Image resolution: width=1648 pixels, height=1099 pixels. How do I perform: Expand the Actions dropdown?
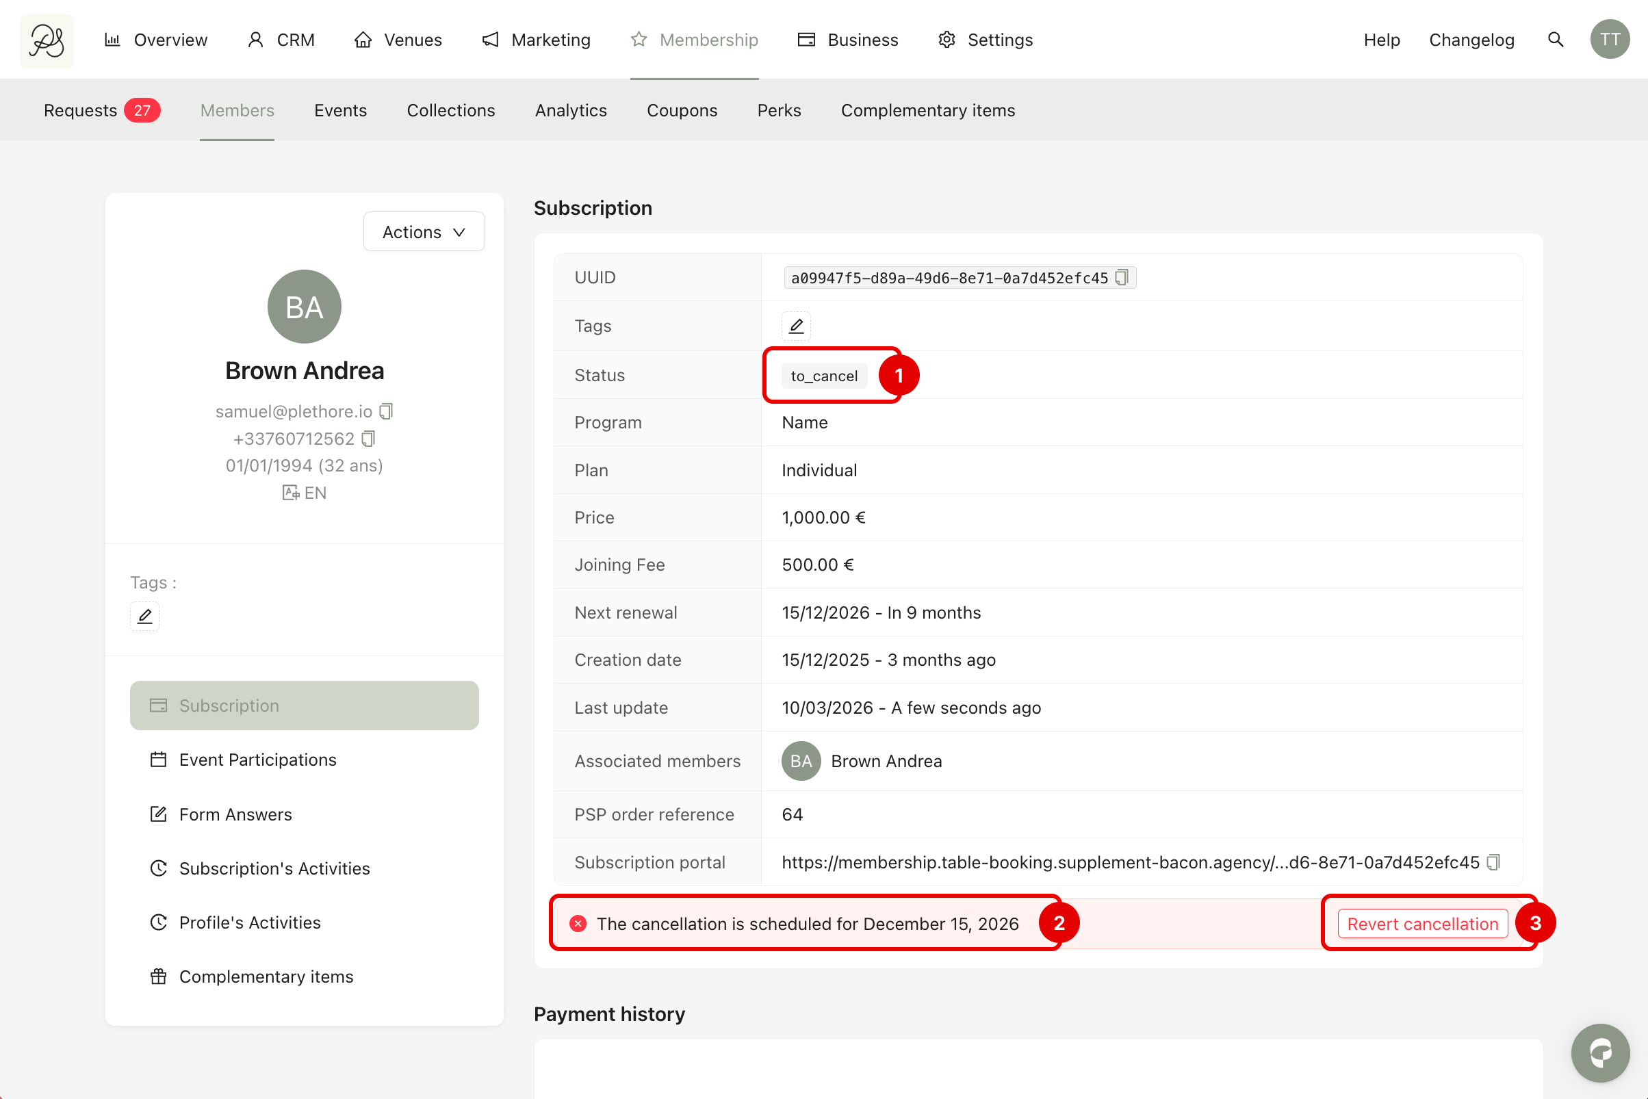tap(424, 232)
